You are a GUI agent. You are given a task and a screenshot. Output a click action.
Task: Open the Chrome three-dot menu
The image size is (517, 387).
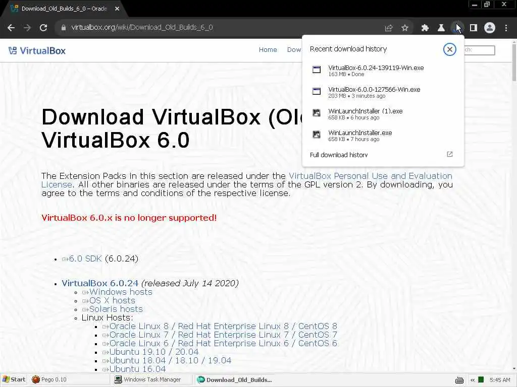[506, 28]
